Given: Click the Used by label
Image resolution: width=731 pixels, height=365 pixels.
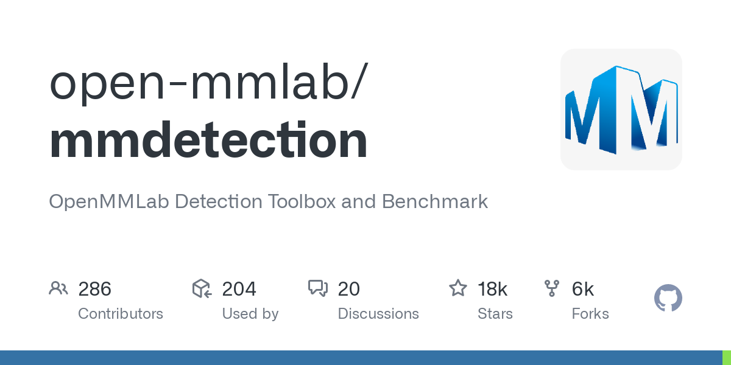Looking at the screenshot, I should point(250,314).
